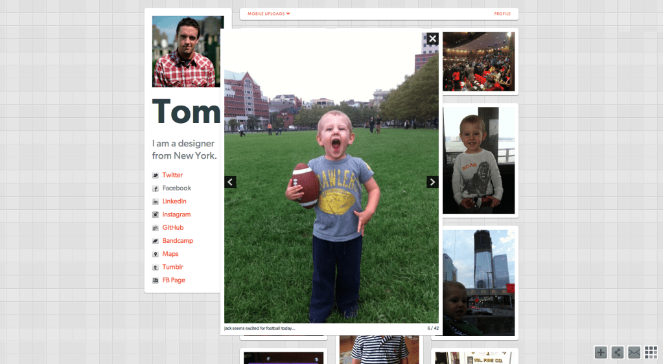Go to the previous photo arrow
The image size is (663, 364).
click(x=230, y=182)
